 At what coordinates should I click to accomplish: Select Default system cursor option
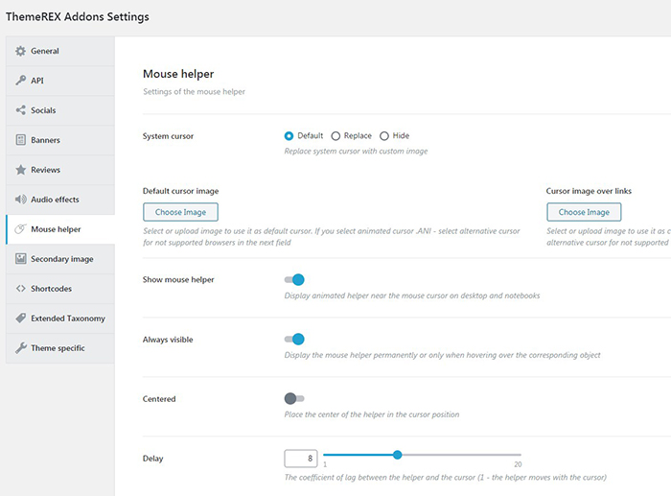pyautogui.click(x=289, y=136)
